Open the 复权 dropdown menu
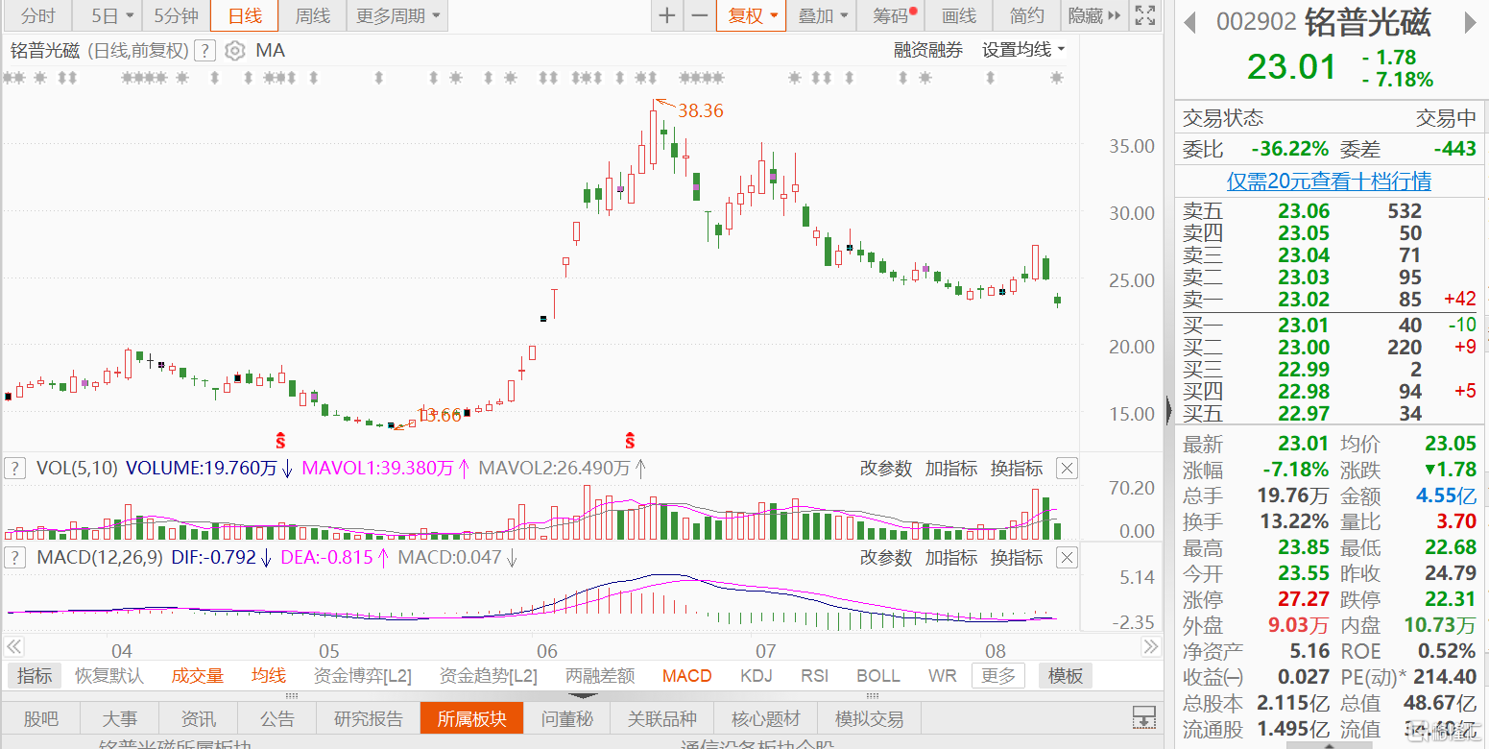The image size is (1489, 749). (x=752, y=15)
